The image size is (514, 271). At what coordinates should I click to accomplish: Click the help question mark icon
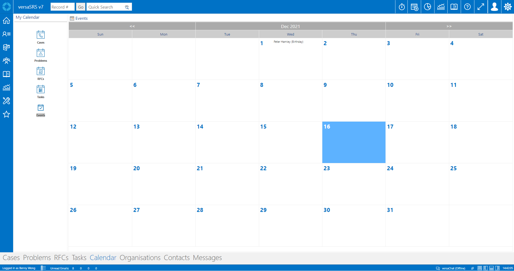click(x=467, y=7)
